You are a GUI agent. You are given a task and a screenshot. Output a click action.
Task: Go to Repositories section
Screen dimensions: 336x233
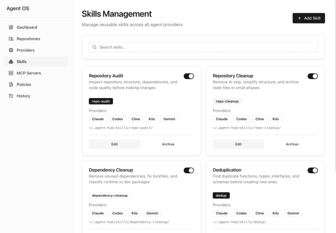tap(36, 39)
